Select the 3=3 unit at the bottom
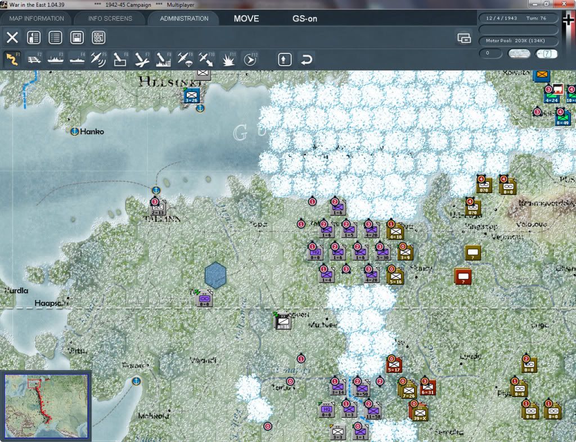 tap(337, 432)
